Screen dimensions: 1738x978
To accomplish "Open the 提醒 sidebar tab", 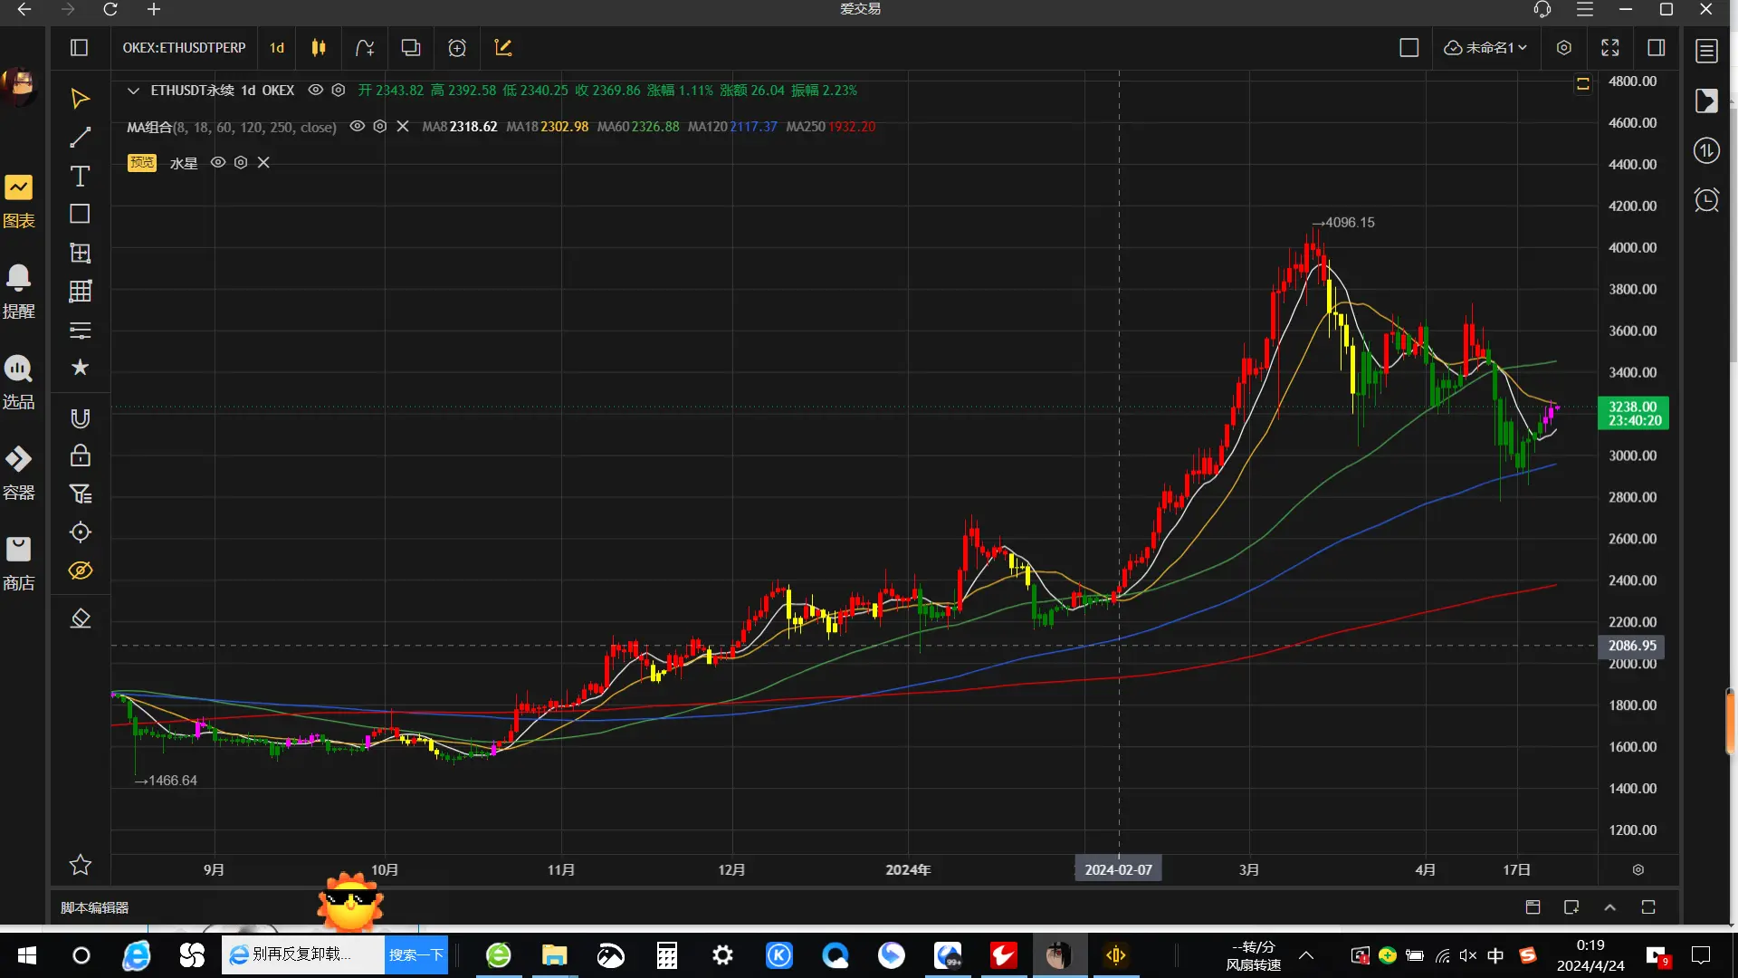I will pos(18,290).
